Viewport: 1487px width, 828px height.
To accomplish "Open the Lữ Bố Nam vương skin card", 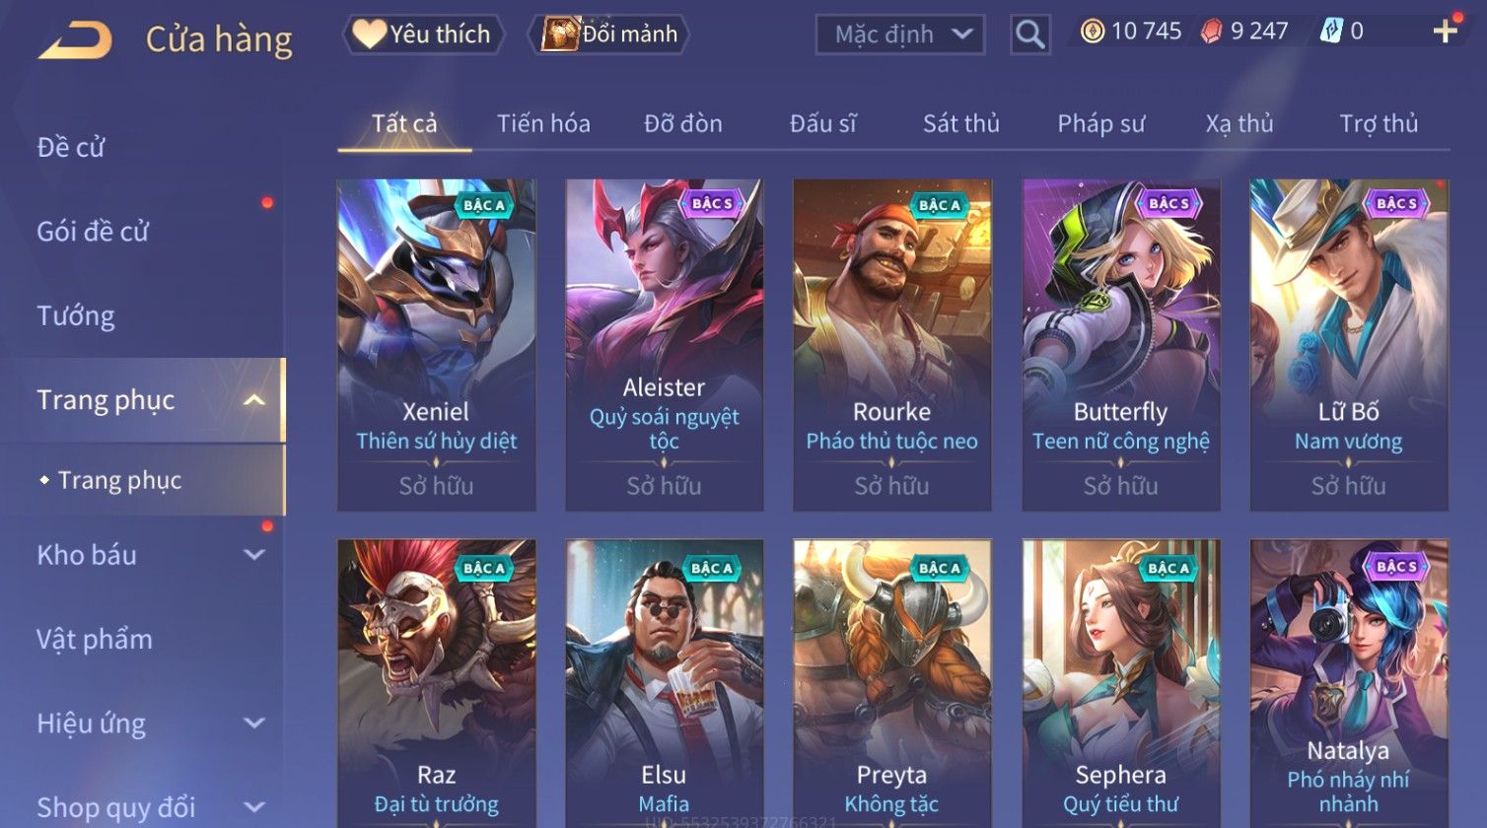I will [1349, 345].
